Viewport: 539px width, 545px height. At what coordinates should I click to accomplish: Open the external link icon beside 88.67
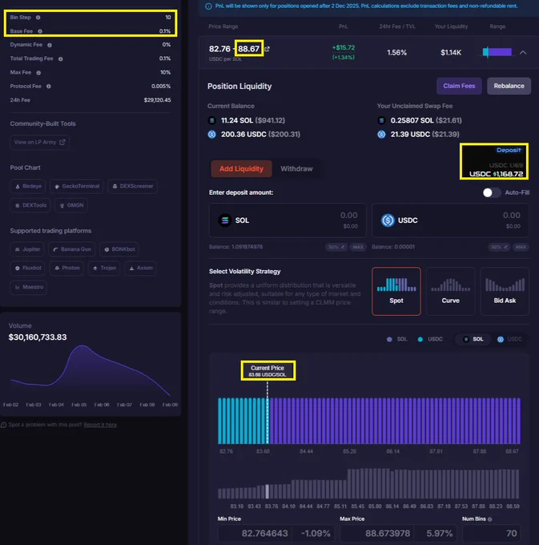pos(267,49)
